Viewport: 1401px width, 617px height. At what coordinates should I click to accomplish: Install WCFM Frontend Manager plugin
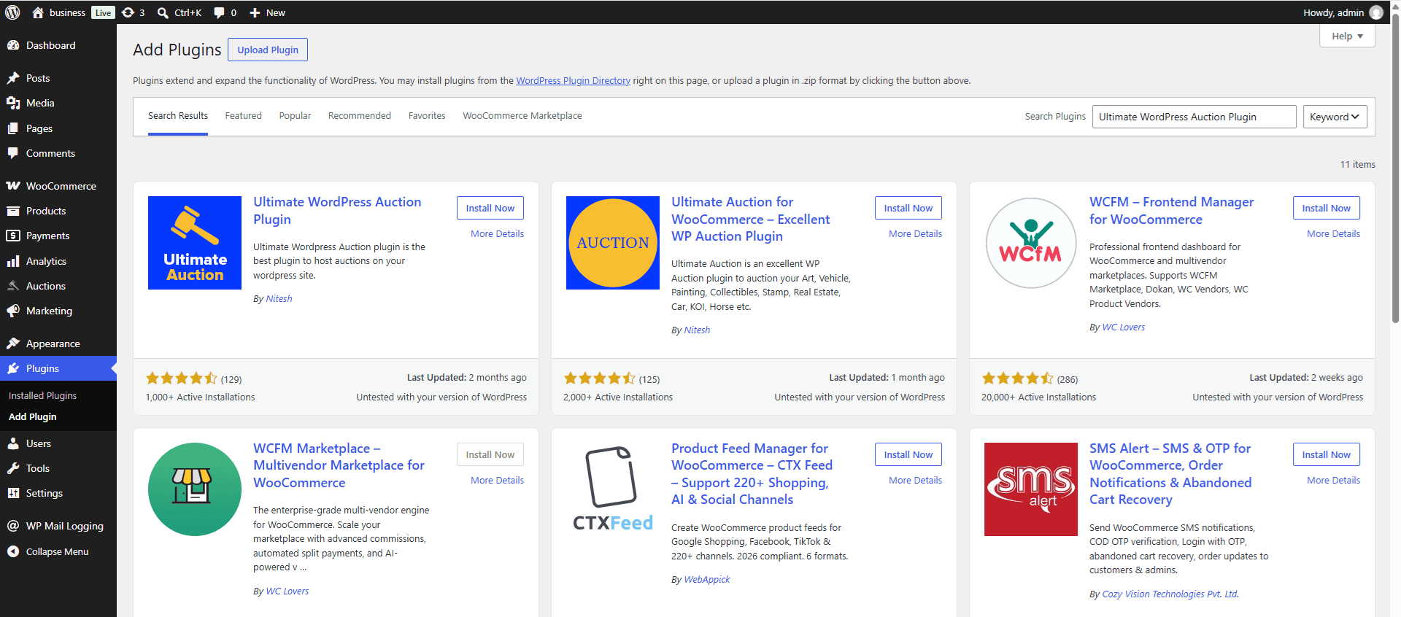click(1327, 208)
